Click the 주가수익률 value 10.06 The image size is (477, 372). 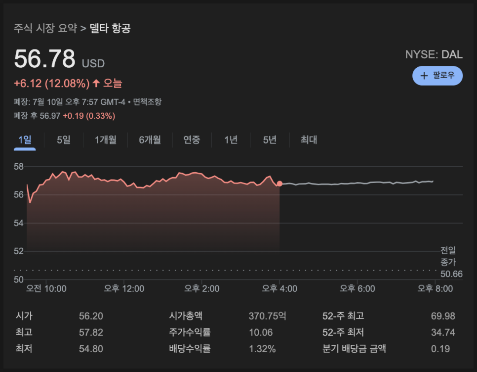tap(261, 332)
